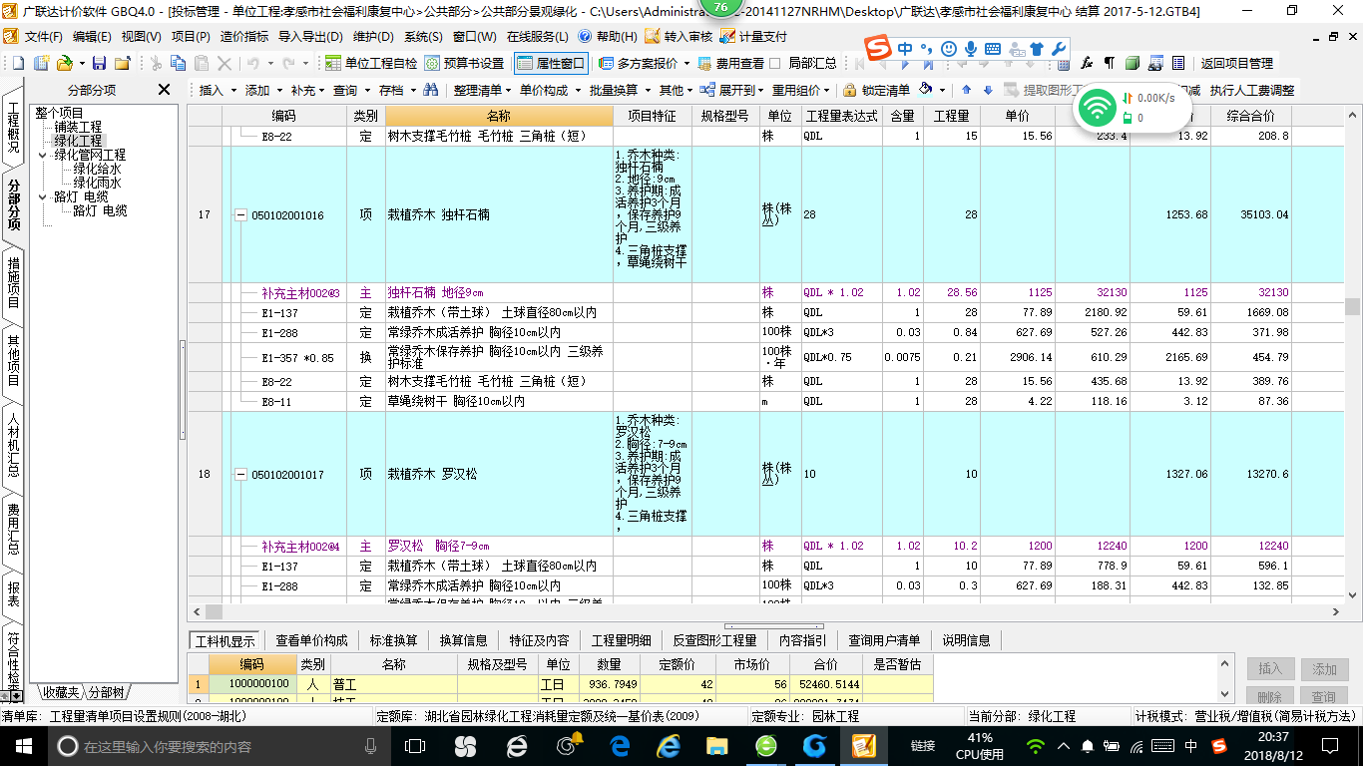
Task: Click 锁定清单 lock icon button
Action: [x=876, y=90]
